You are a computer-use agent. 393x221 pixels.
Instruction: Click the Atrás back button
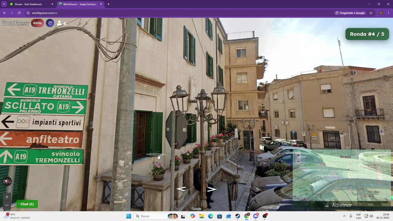point(37,23)
